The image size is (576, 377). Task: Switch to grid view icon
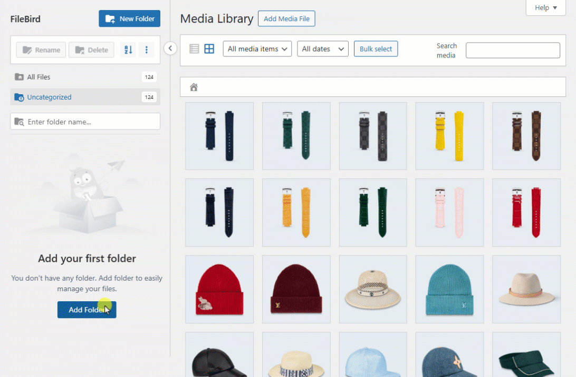point(209,49)
